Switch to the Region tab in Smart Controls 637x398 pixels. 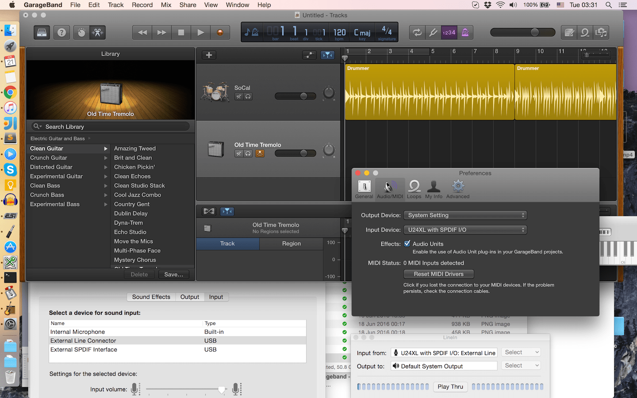tap(291, 244)
